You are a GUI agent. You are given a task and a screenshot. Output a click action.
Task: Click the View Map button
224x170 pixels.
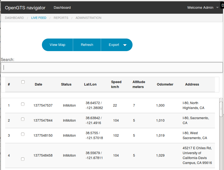coord(57,45)
